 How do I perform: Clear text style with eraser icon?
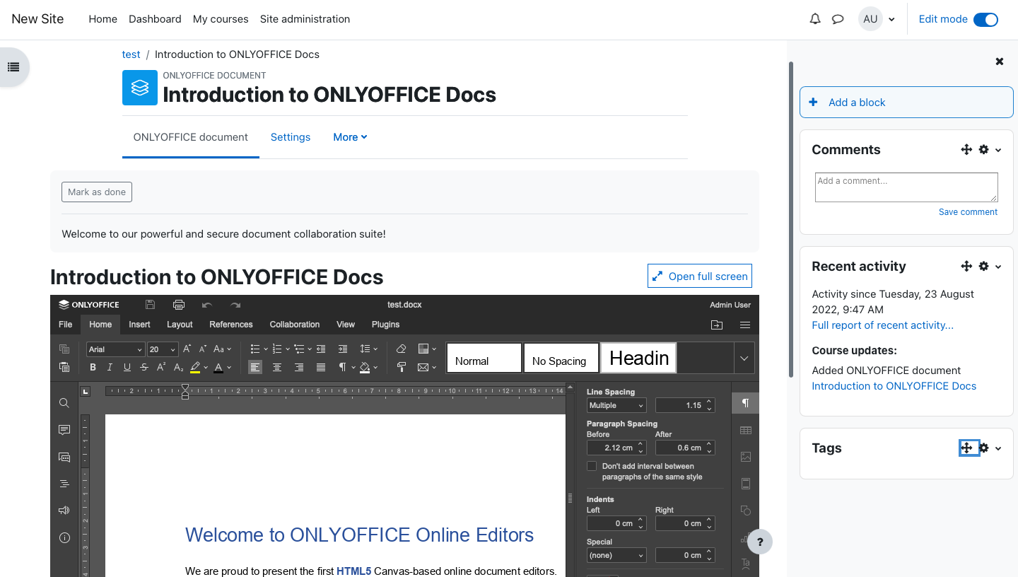(x=401, y=349)
